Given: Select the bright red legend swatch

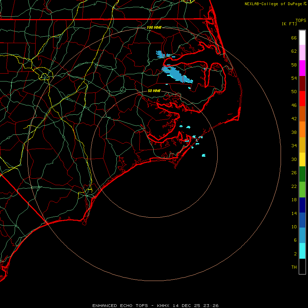Looking at the screenshot, I should 302,99.
